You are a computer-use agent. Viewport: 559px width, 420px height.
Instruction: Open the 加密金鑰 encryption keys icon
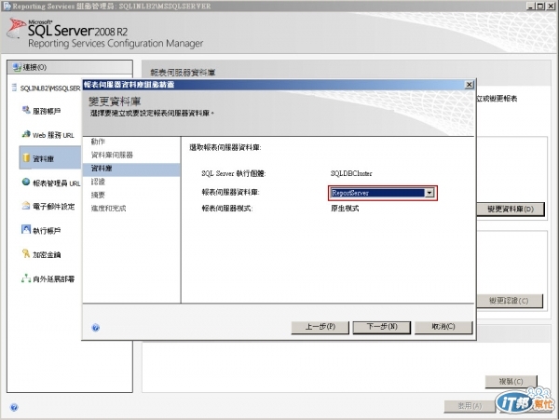(26, 253)
